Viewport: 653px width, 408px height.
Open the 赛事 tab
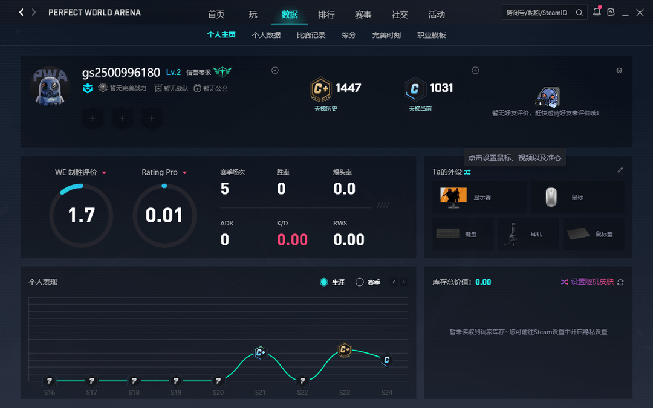pos(363,15)
